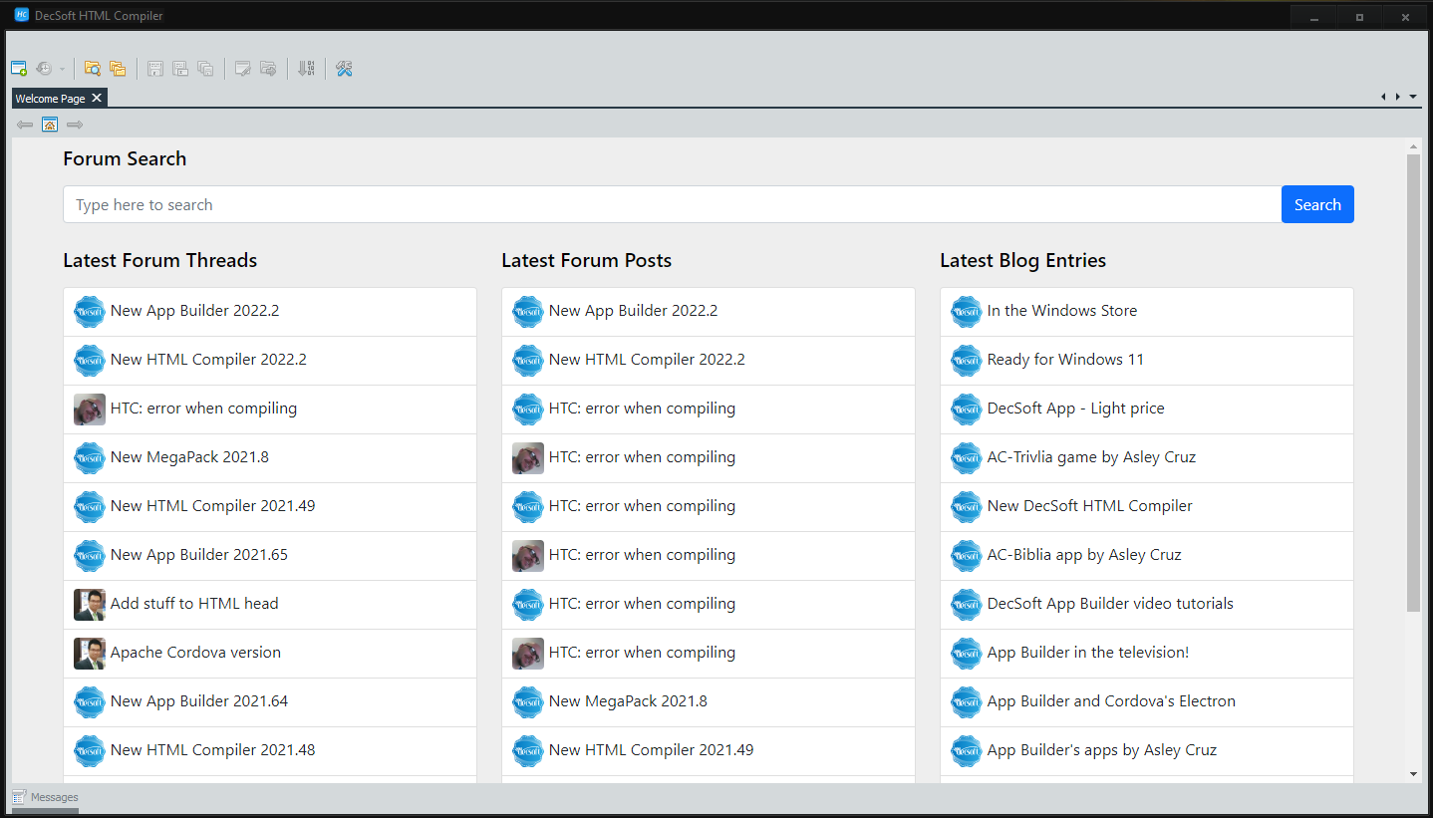Open a project with the folder-search icon
Screen dimensions: 1433x818
[93, 69]
